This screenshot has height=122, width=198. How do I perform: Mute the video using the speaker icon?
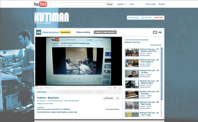(x=41, y=88)
